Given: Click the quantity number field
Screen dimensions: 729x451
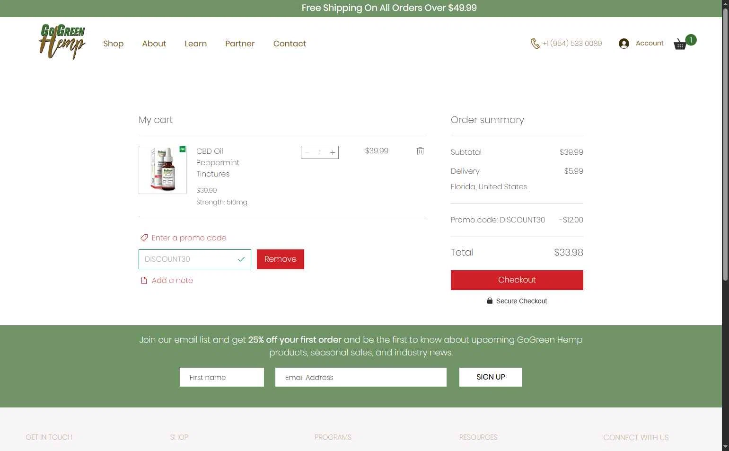Looking at the screenshot, I should (320, 152).
